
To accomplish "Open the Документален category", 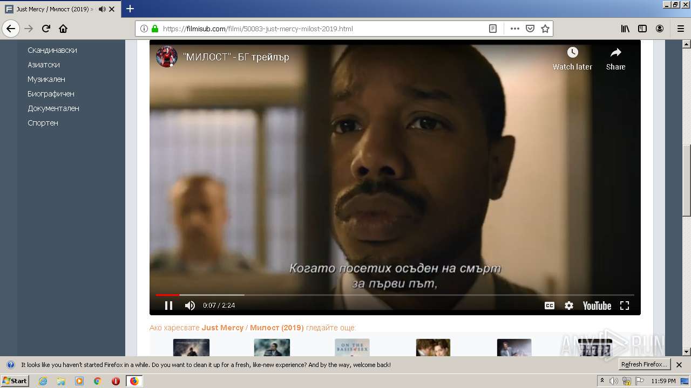I will tap(53, 108).
